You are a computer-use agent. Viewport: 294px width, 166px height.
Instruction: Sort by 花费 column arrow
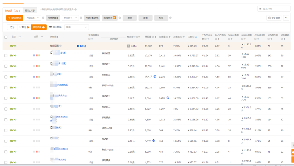pyautogui.click(x=196, y=36)
